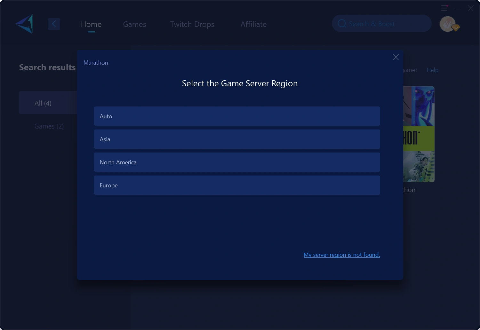Click 'My server region is not found' link
This screenshot has height=330, width=480.
341,255
